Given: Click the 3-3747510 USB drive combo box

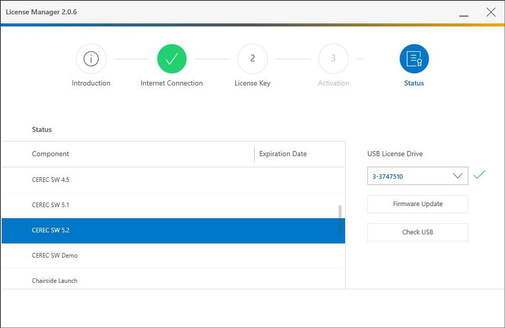Looking at the screenshot, I should [408, 176].
